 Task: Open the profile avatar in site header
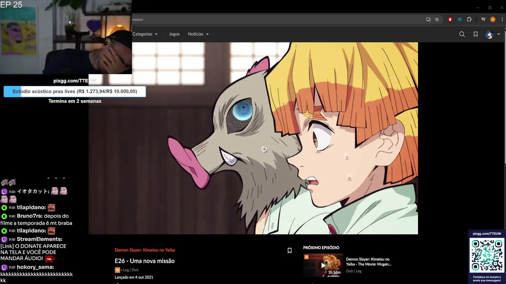click(489, 34)
